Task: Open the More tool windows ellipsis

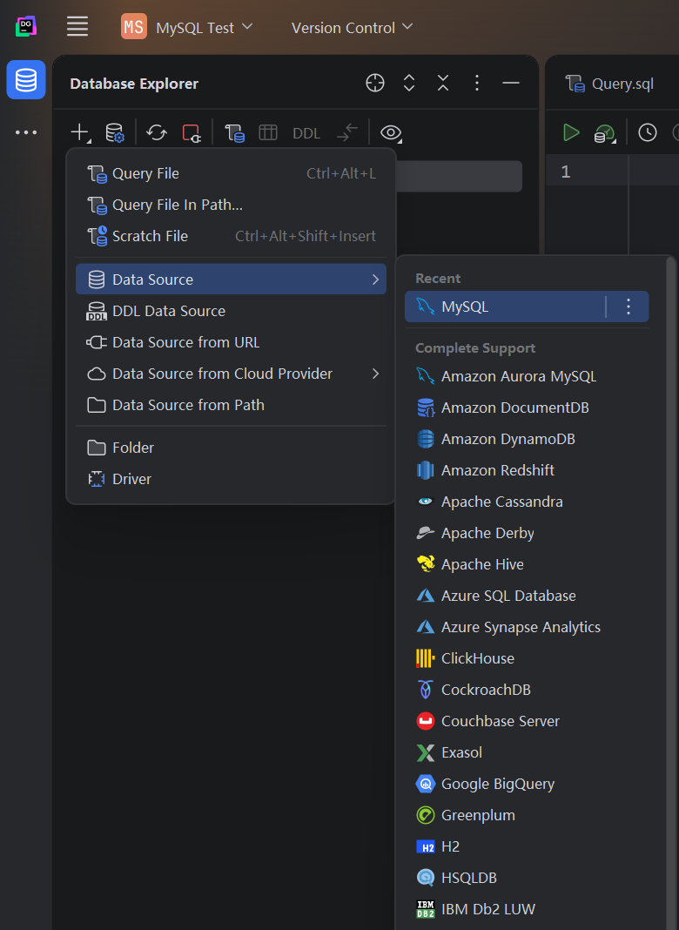Action: click(25, 132)
